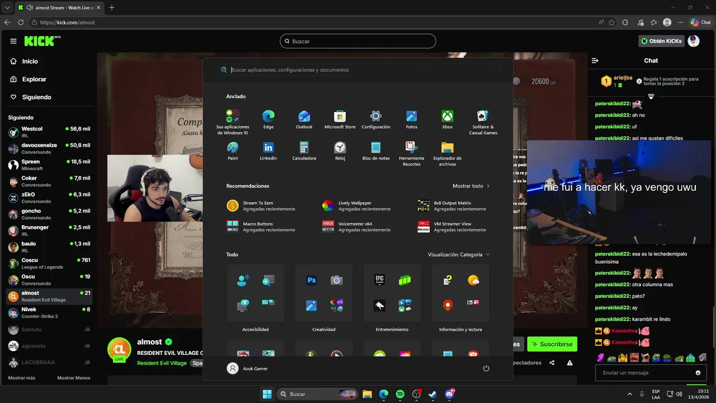Select the almost Stream browser tab
The height and width of the screenshot is (403, 716).
59,7
